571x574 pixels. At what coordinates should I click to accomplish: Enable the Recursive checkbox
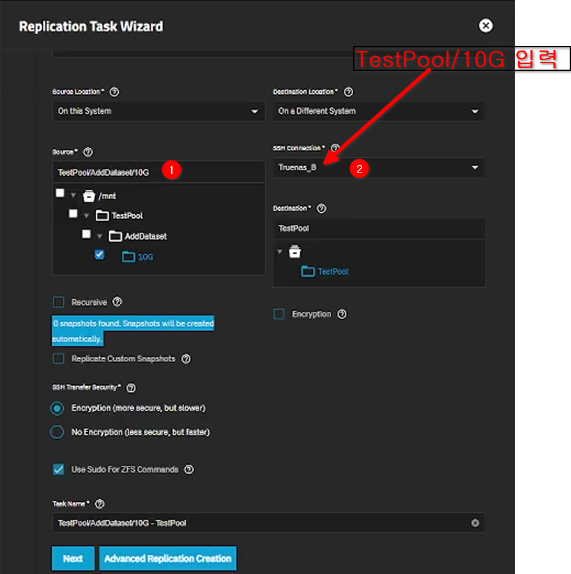click(59, 302)
